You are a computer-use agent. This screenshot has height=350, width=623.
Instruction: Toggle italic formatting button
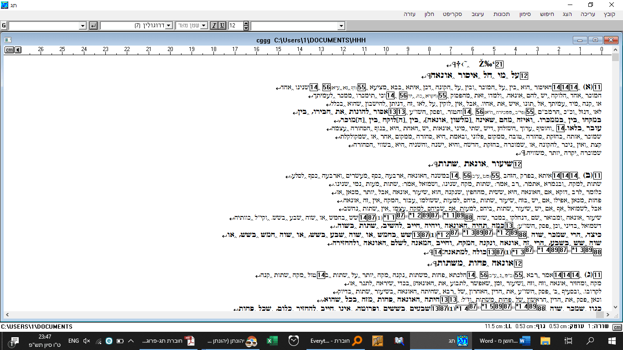coord(214,26)
